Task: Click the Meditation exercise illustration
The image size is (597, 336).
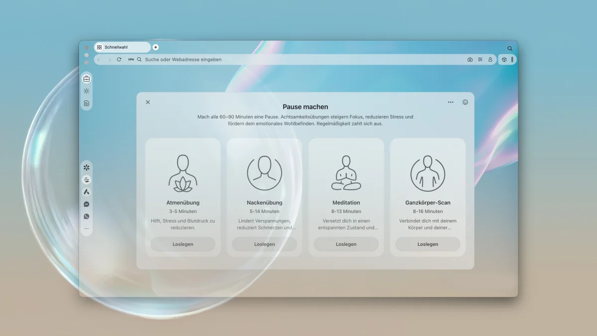Action: pyautogui.click(x=346, y=173)
